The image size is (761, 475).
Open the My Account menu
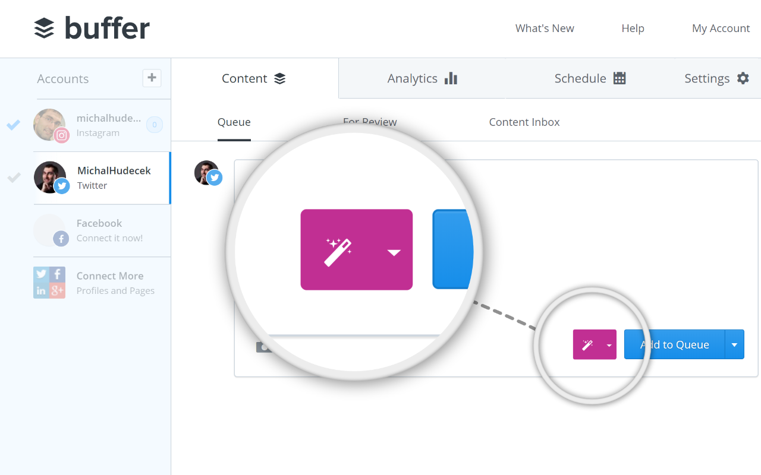click(721, 28)
